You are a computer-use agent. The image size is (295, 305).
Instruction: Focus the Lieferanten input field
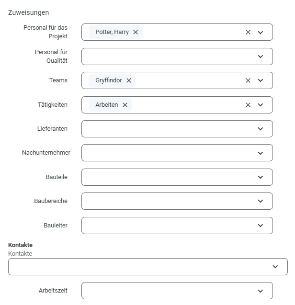tap(177, 129)
